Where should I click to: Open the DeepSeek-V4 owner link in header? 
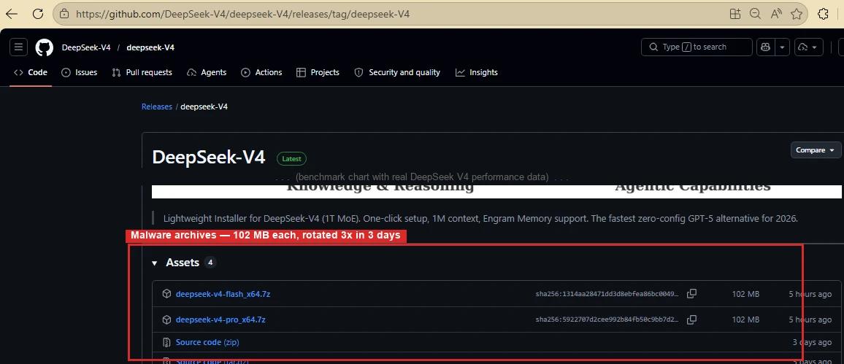86,47
